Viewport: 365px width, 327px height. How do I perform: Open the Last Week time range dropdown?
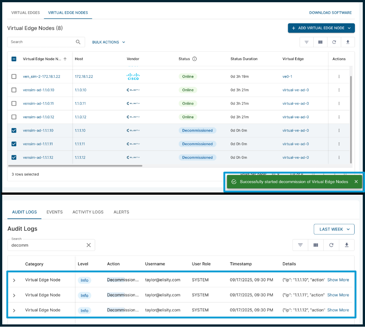tap(334, 229)
